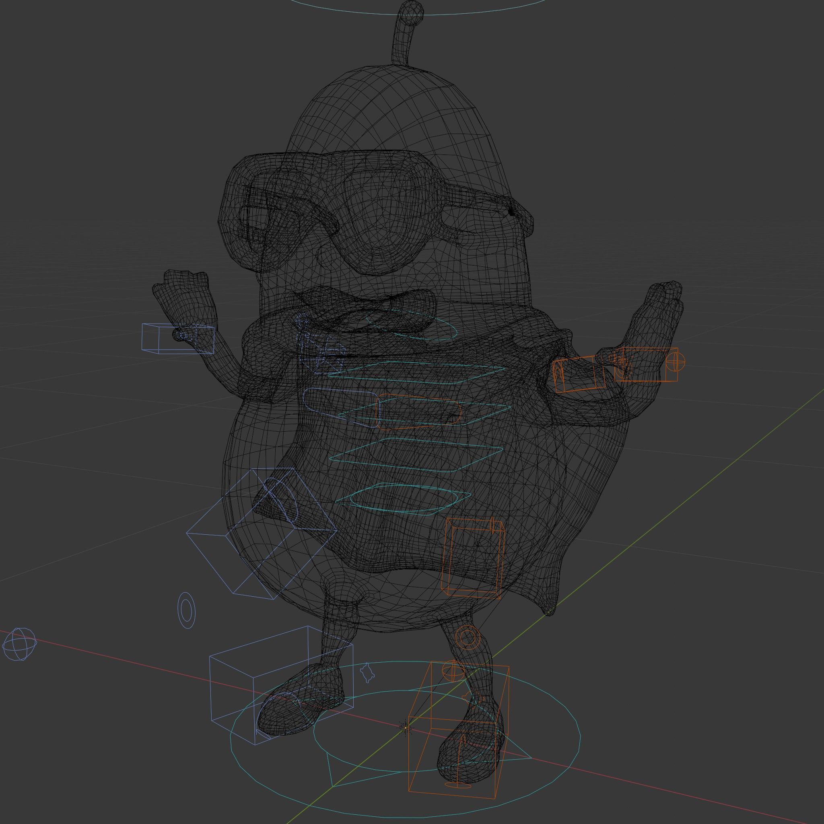This screenshot has height=824, width=824.
Task: Select the large blue thigh control box
Action: click(261, 533)
